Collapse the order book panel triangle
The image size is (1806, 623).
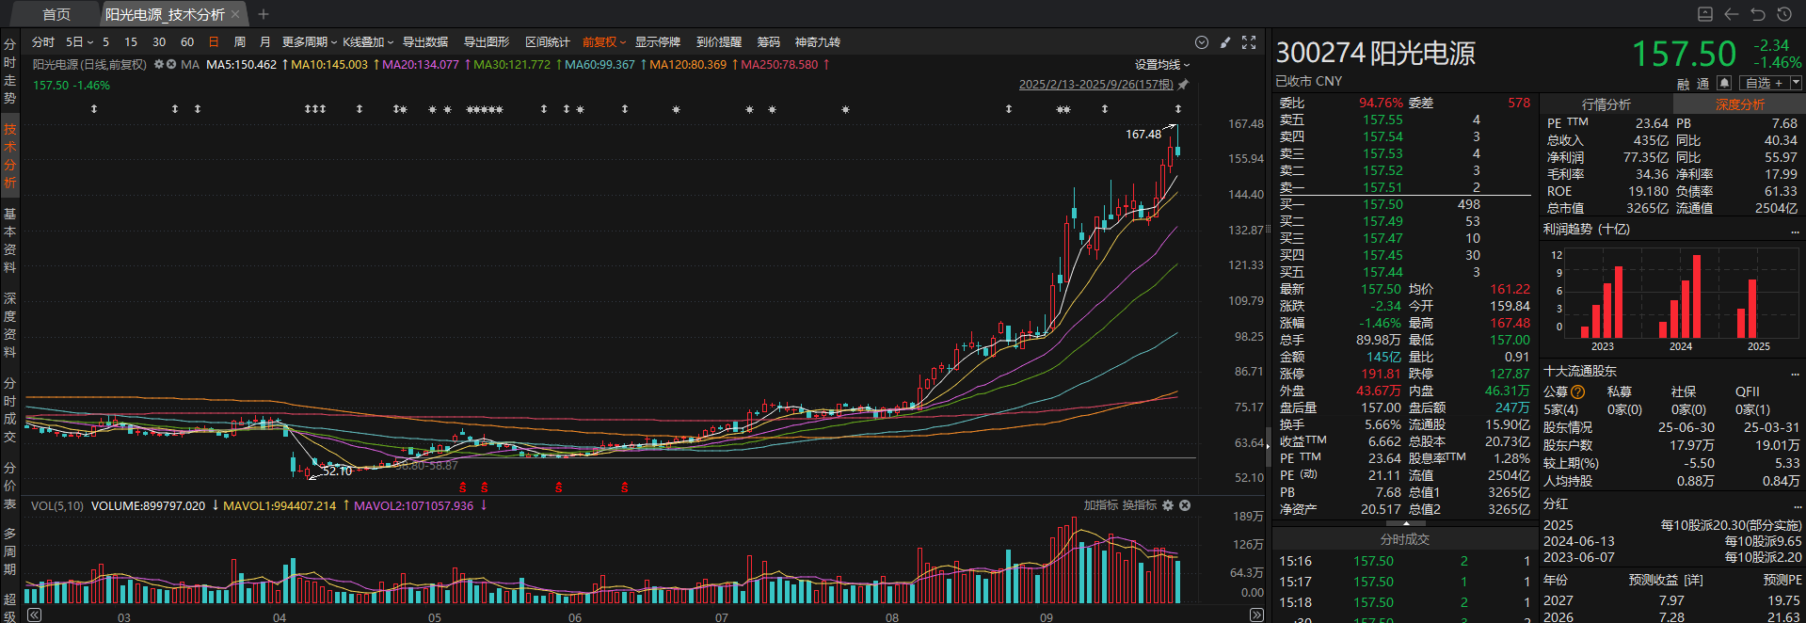(1406, 522)
